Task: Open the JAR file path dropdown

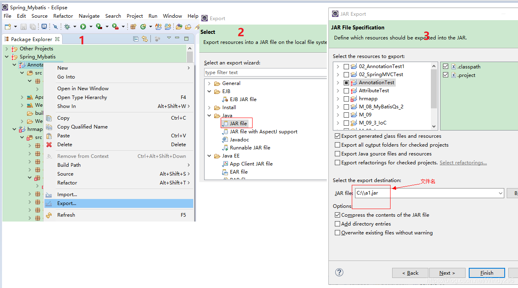Action: 501,193
